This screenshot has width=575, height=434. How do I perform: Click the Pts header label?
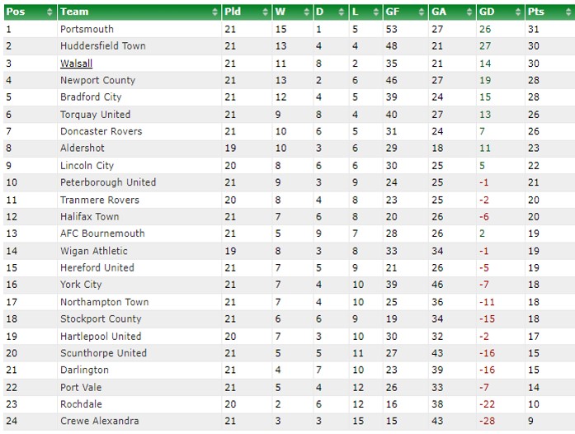[x=536, y=12]
